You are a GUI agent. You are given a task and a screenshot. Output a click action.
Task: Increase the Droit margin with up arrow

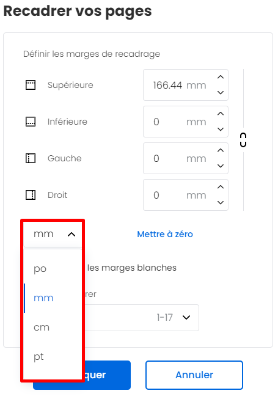click(x=221, y=187)
